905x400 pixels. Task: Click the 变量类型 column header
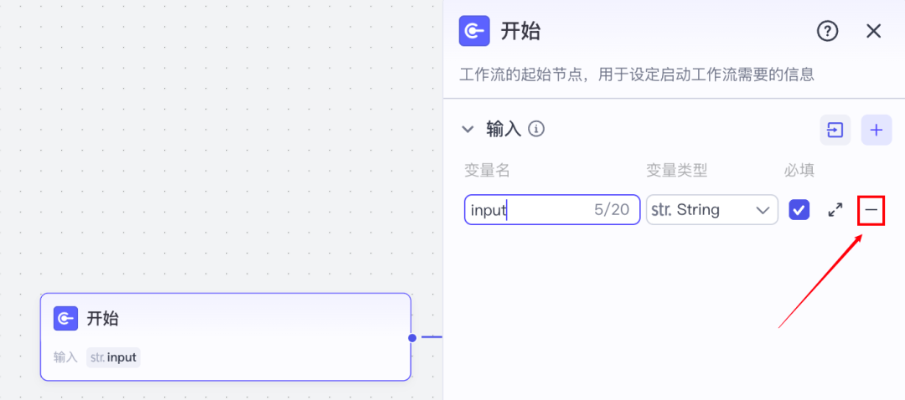(677, 171)
